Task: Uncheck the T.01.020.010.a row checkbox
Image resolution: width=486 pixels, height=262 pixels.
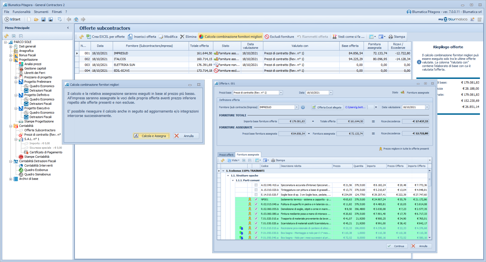Action: [x=256, y=218]
